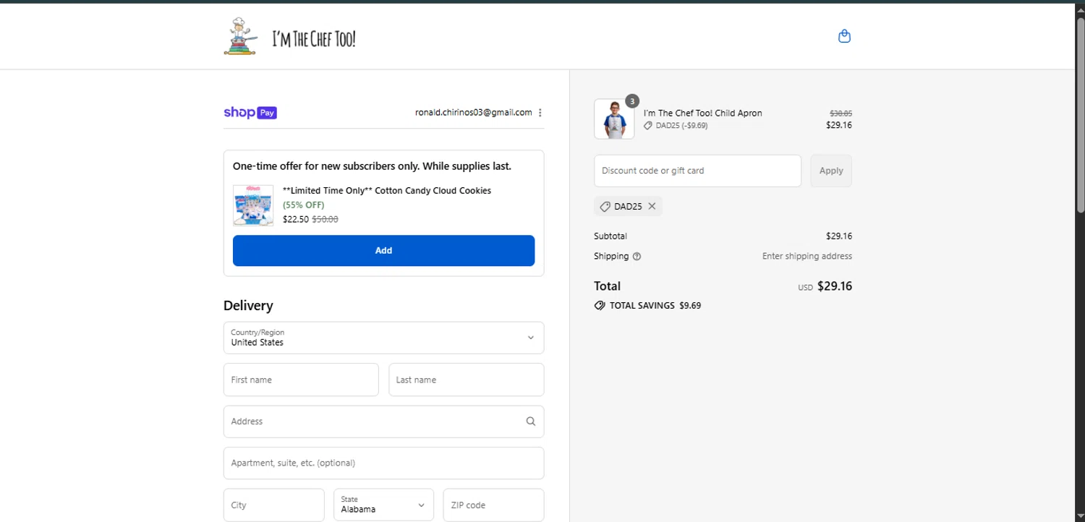Click the DAD25 (-$9.69) discount line
Viewport: 1085px width, 522px height.
pyautogui.click(x=676, y=125)
